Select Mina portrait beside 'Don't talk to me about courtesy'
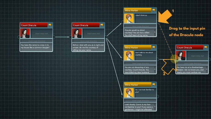Screen dimensions: 211x119 tap(129, 56)
